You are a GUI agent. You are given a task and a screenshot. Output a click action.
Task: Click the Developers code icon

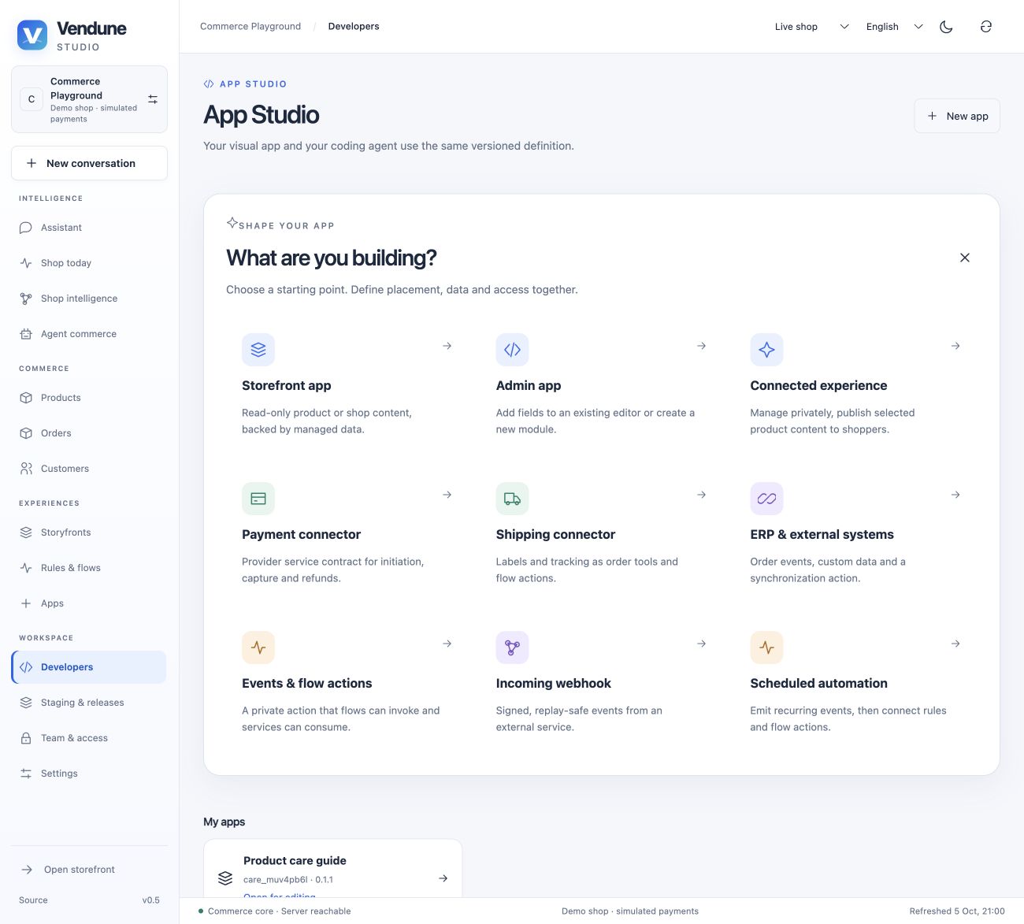click(x=26, y=667)
